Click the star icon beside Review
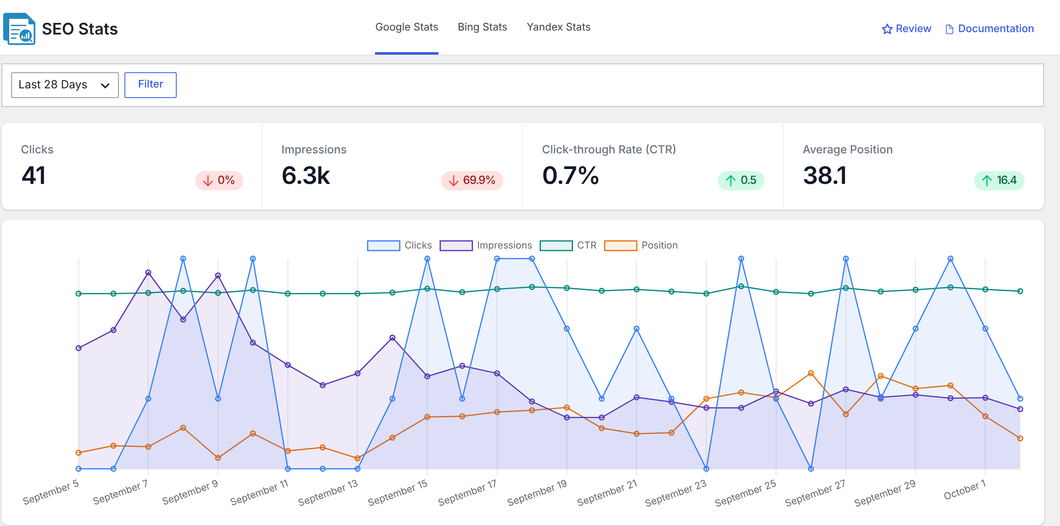This screenshot has width=1060, height=526. coord(887,29)
